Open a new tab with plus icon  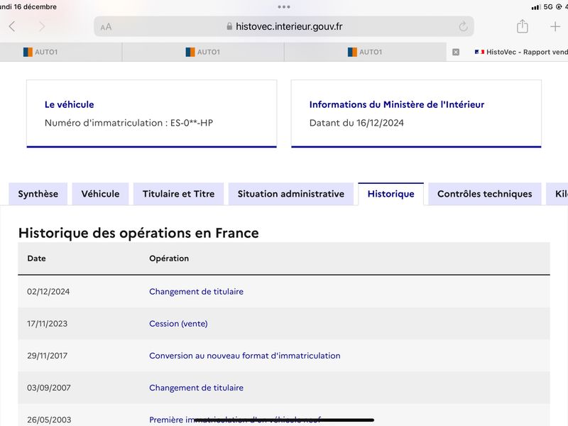coord(555,26)
